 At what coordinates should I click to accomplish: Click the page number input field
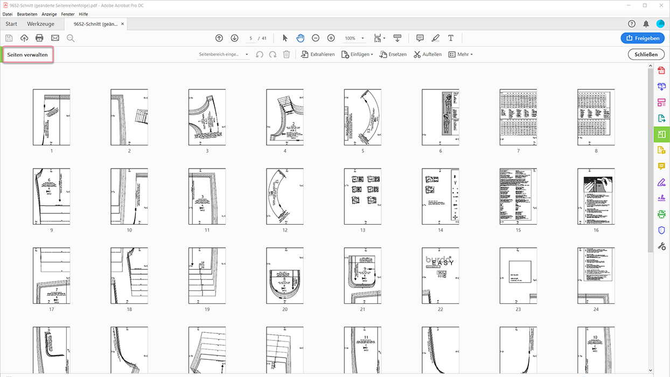[252, 38]
